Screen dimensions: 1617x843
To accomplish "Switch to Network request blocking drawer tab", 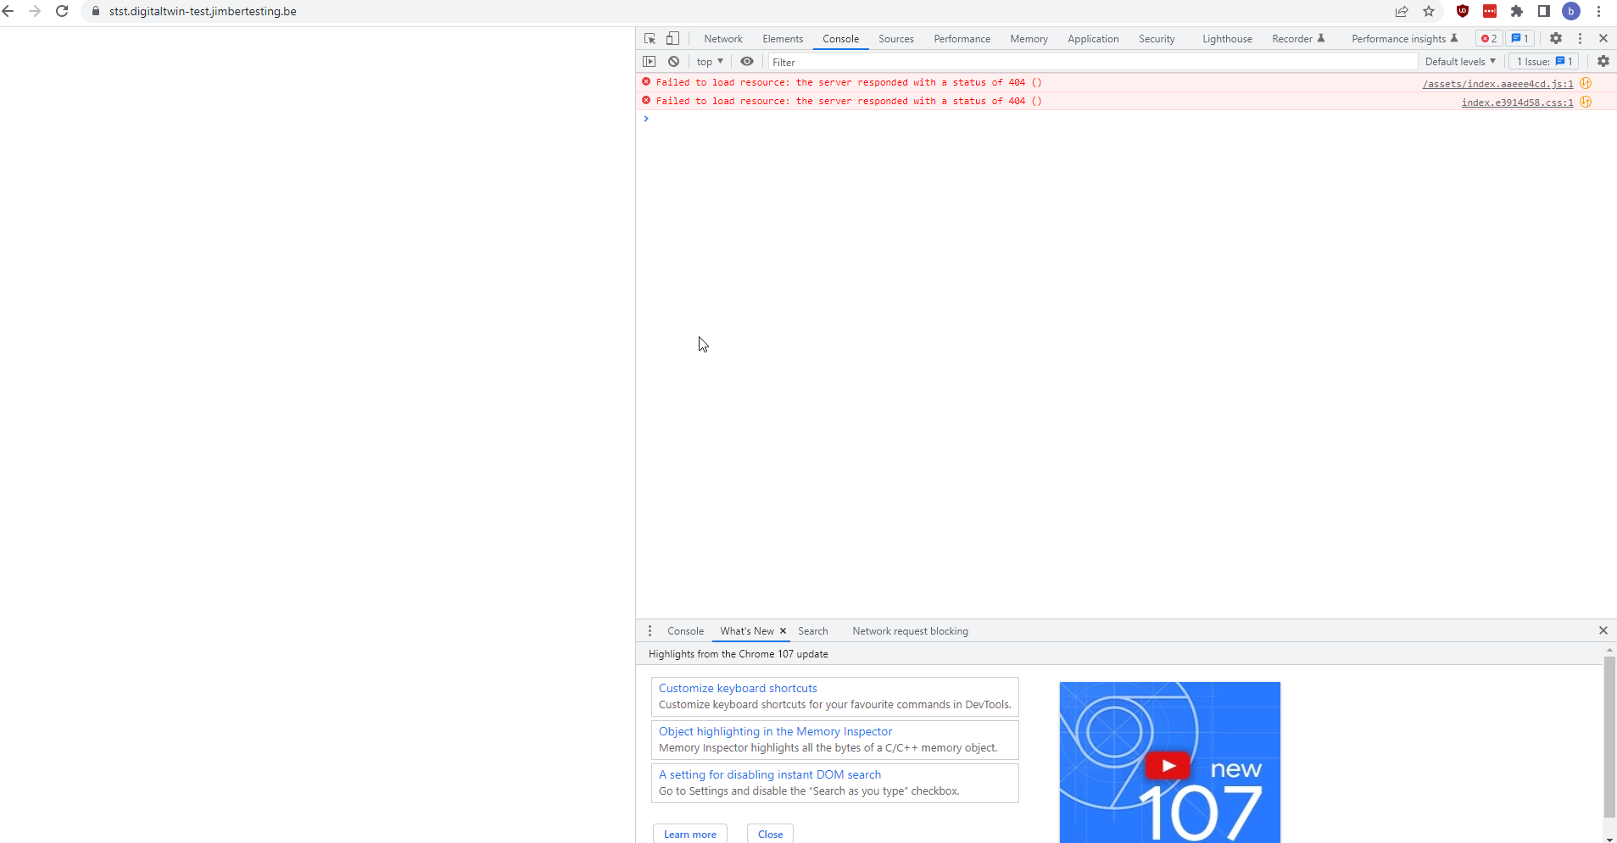I will point(910,631).
